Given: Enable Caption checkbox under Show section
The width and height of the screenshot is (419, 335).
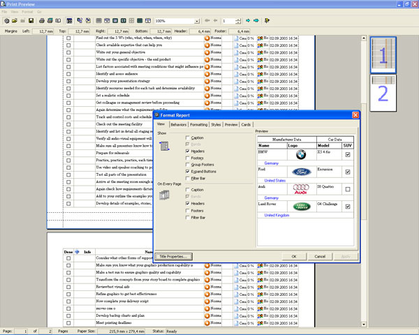Looking at the screenshot, I should click(x=188, y=138).
